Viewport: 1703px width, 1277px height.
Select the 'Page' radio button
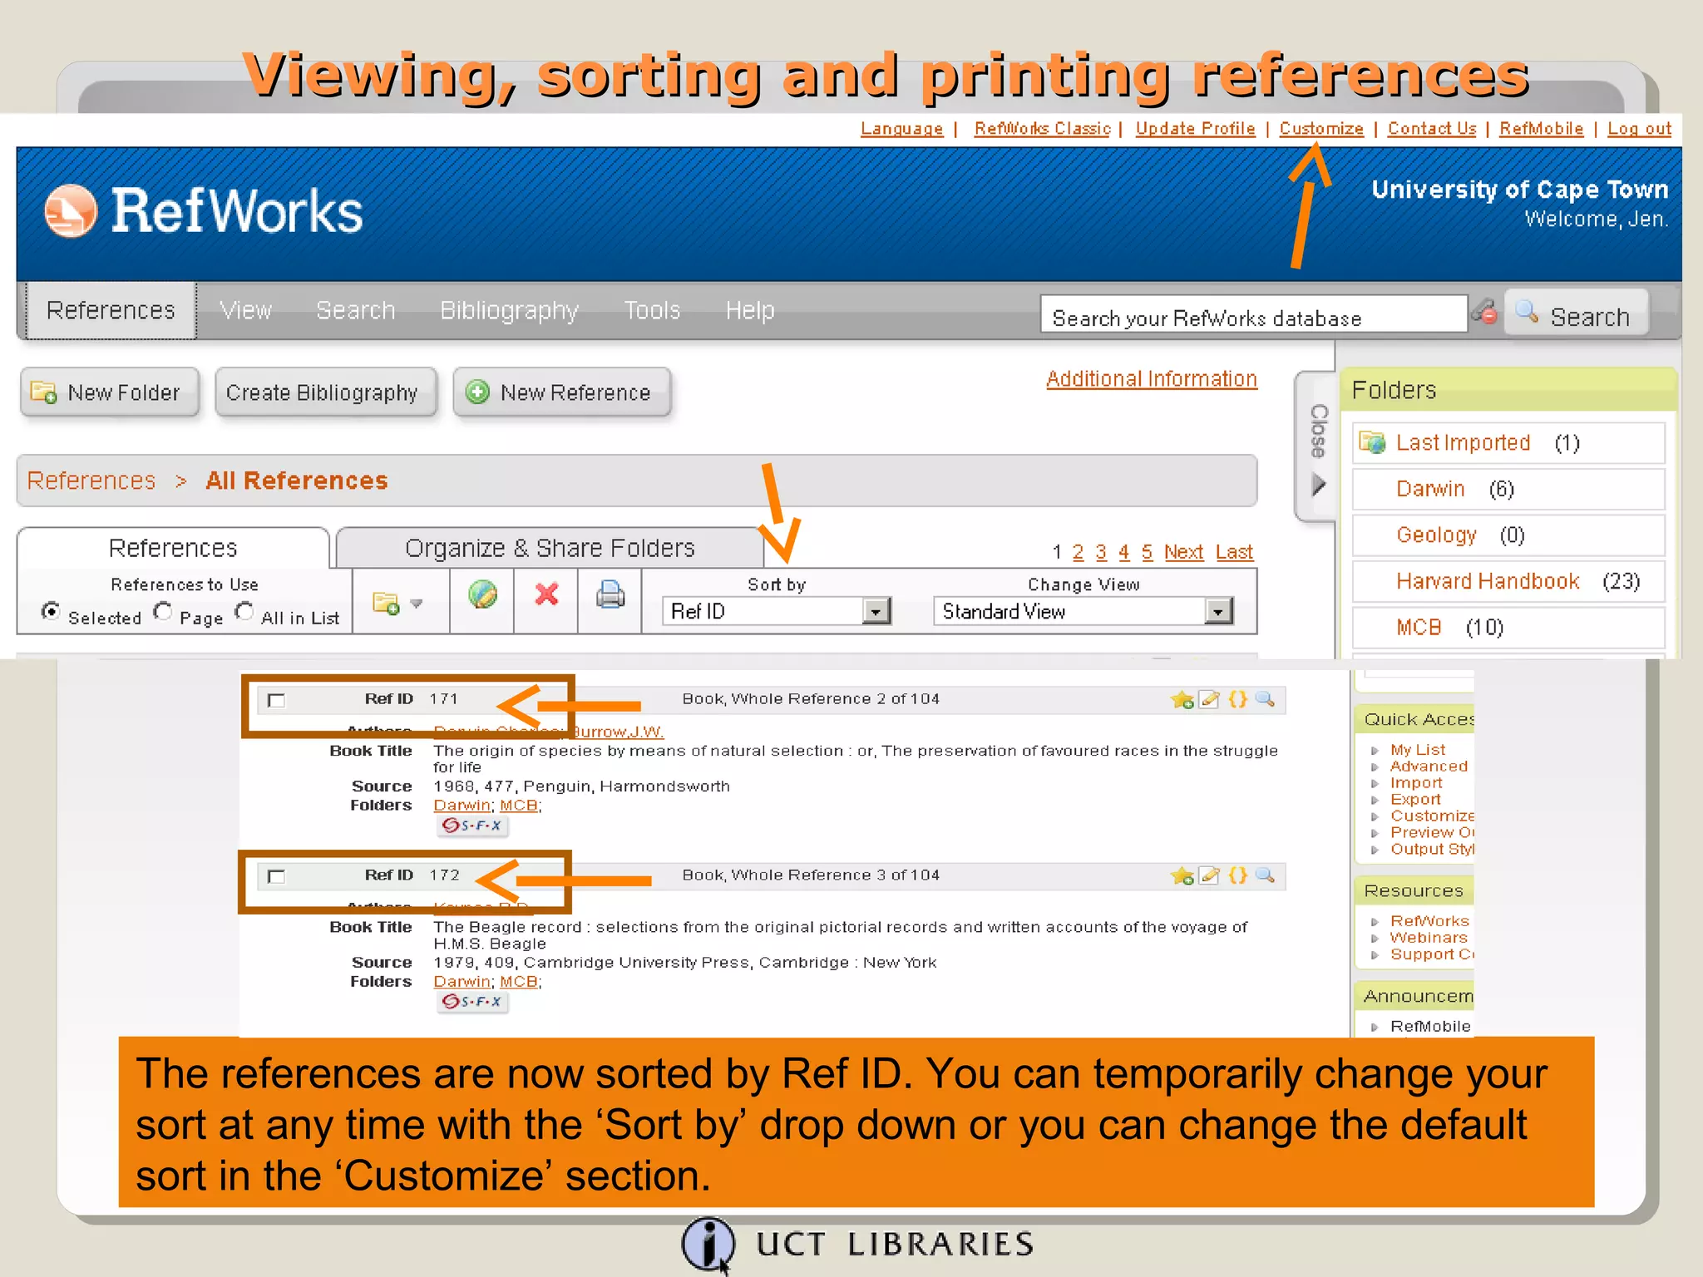pyautogui.click(x=163, y=612)
